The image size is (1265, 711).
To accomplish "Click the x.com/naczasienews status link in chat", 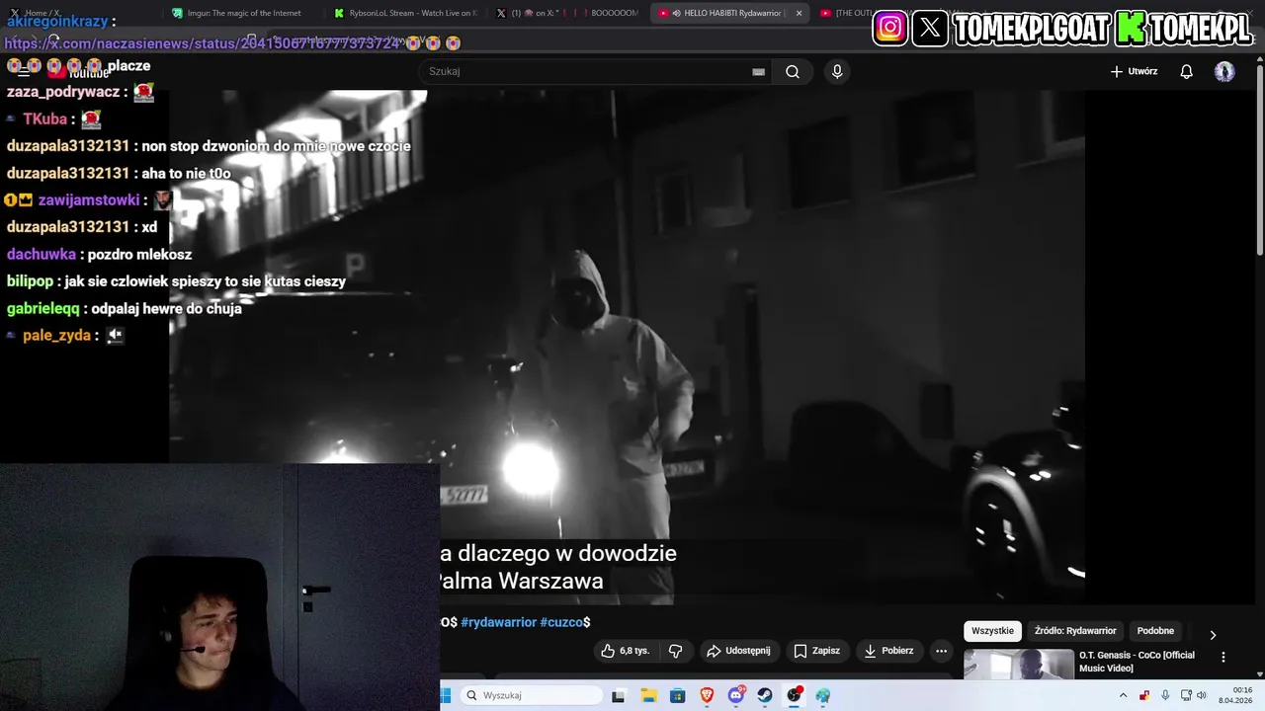I will pyautogui.click(x=202, y=43).
